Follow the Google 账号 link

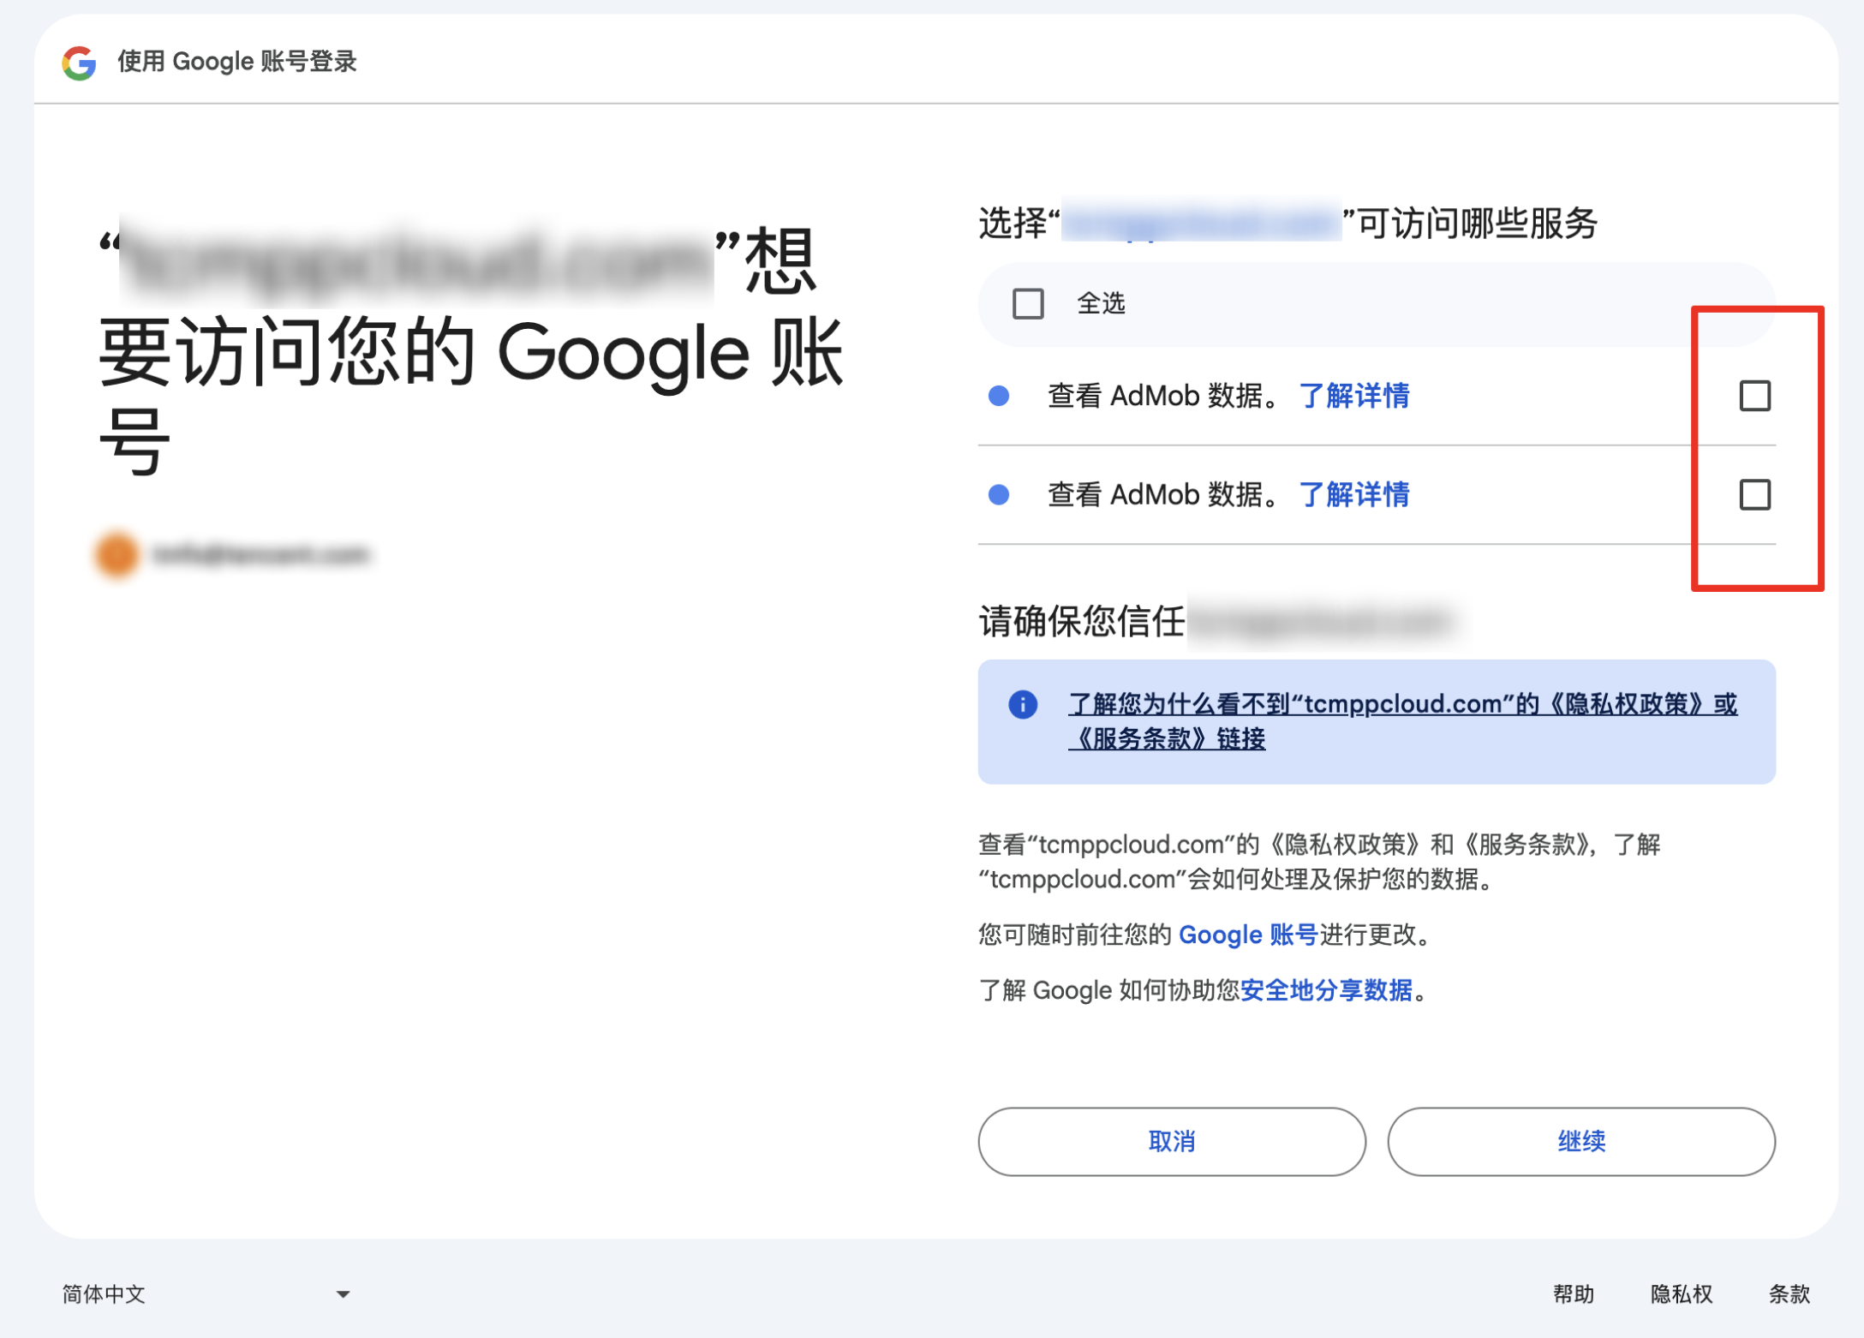click(x=1247, y=934)
